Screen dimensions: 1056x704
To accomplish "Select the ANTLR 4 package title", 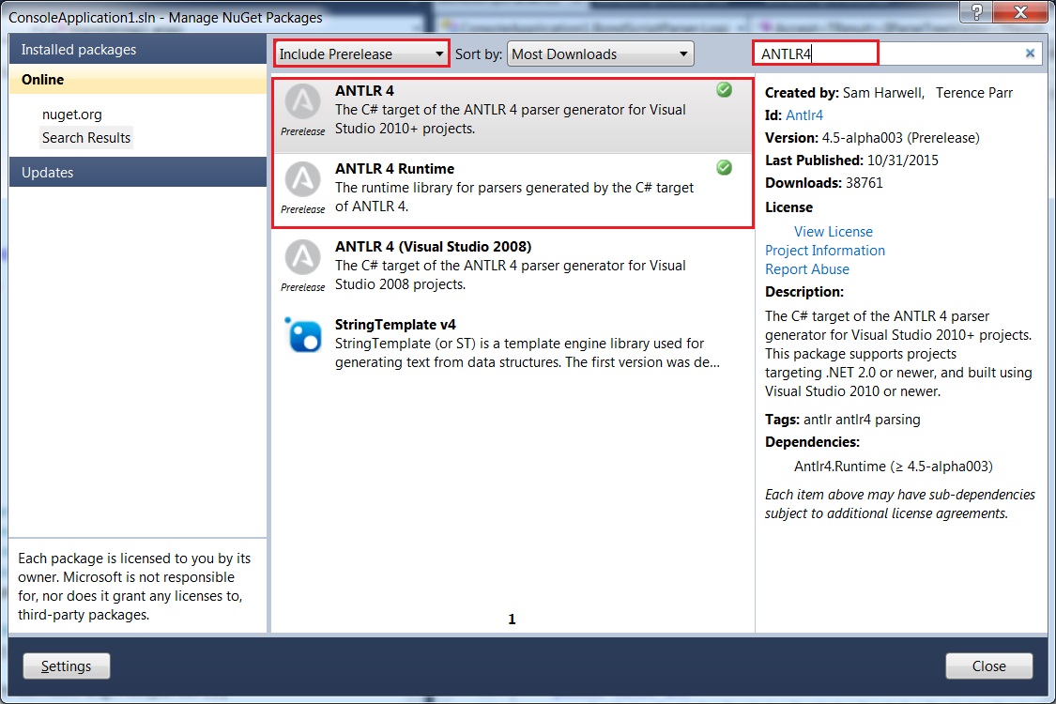I will (x=364, y=90).
